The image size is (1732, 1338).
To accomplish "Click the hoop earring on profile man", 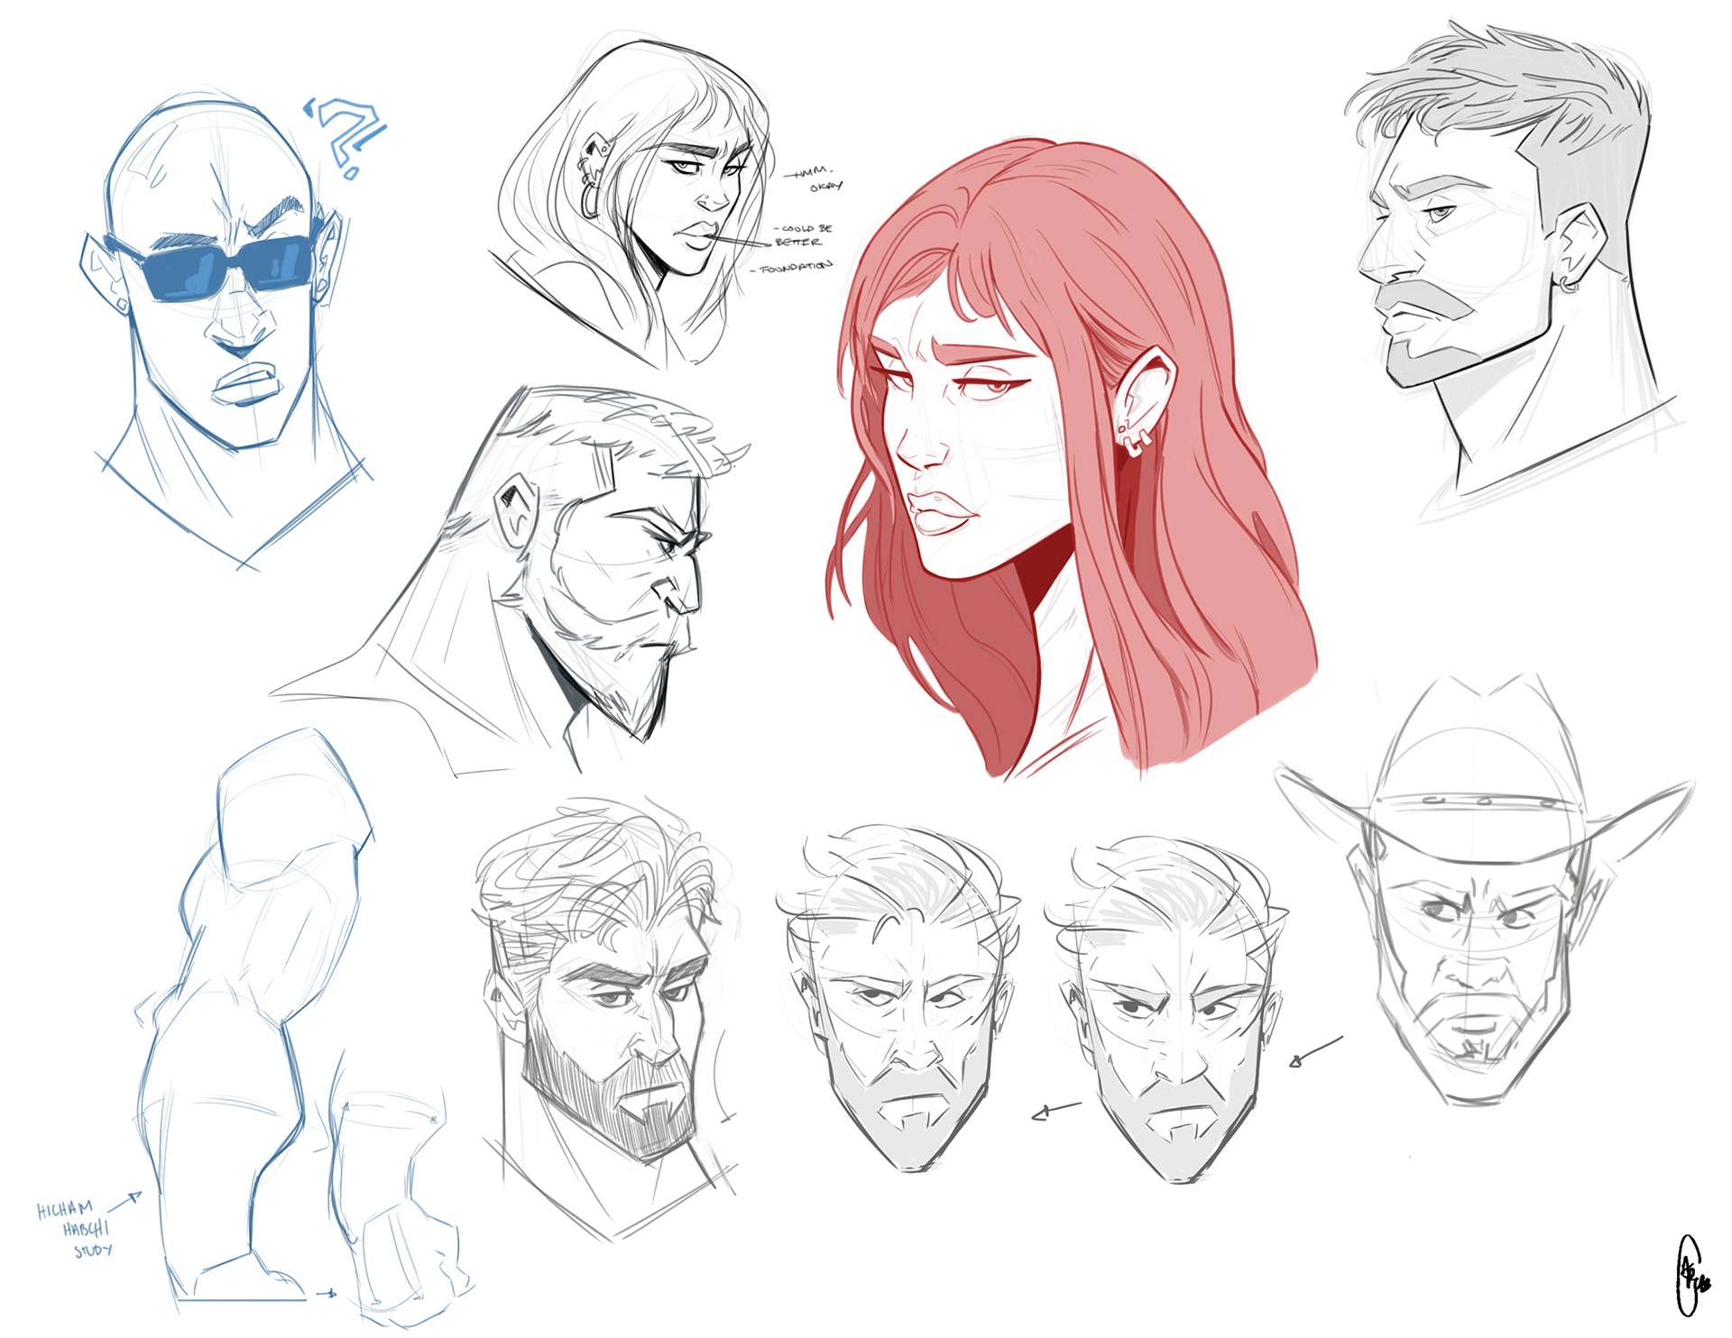I will [x=1570, y=286].
